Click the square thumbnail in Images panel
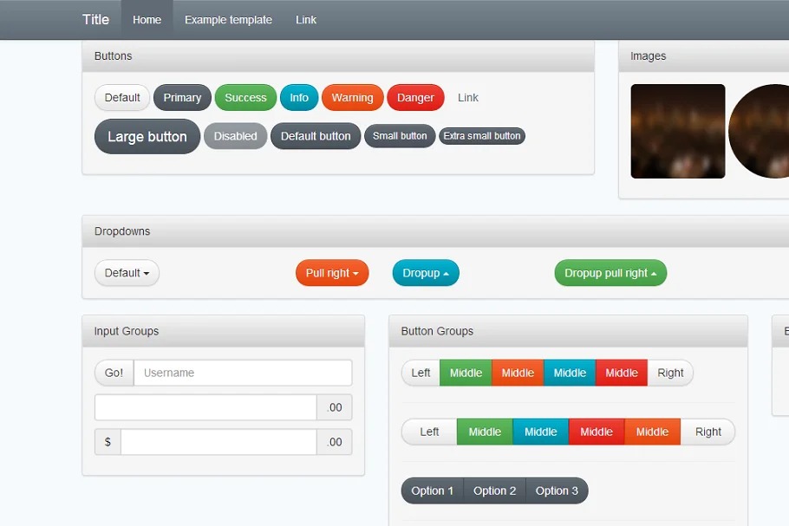Screen dimensions: 789x526 [678, 132]
